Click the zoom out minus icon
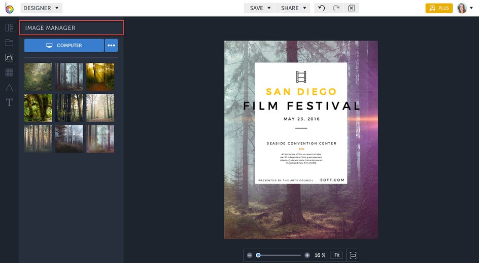479x263 pixels. (250, 255)
